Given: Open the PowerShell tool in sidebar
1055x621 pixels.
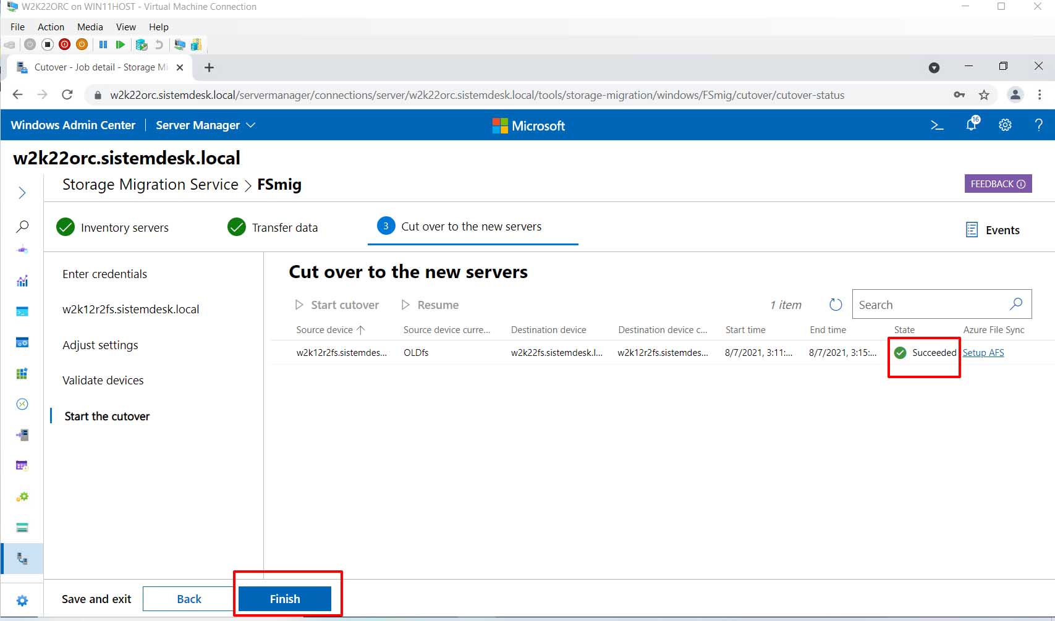Looking at the screenshot, I should pyautogui.click(x=22, y=311).
